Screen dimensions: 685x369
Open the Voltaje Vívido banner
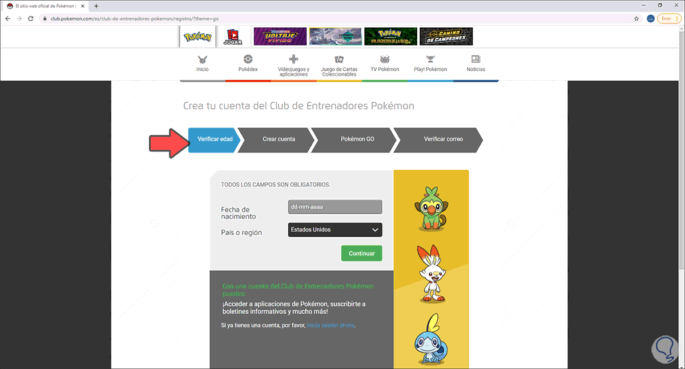[x=280, y=36]
